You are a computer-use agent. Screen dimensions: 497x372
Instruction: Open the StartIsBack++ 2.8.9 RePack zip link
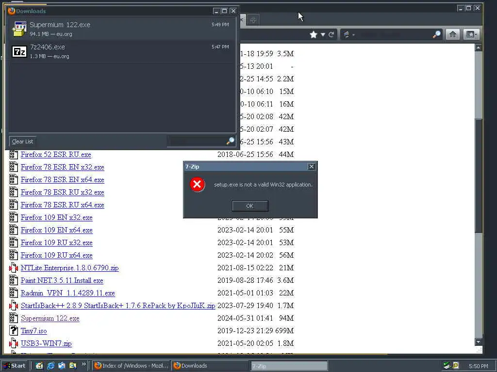pyautogui.click(x=118, y=306)
